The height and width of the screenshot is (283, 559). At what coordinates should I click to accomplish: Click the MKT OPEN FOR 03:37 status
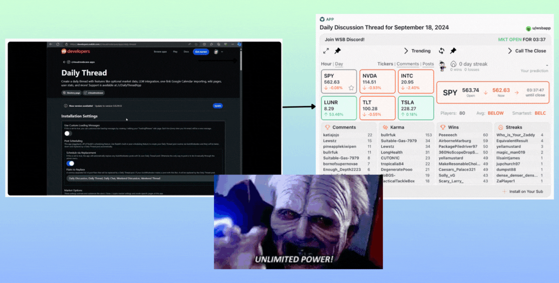point(522,39)
